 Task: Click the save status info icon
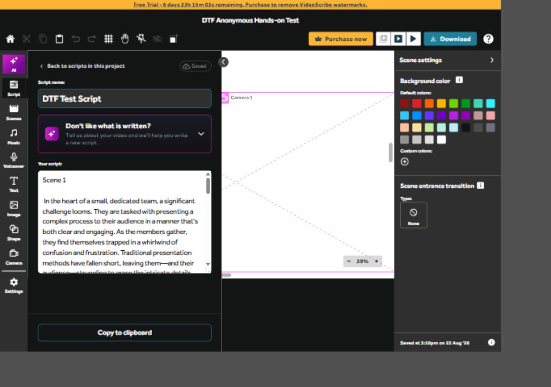491,343
